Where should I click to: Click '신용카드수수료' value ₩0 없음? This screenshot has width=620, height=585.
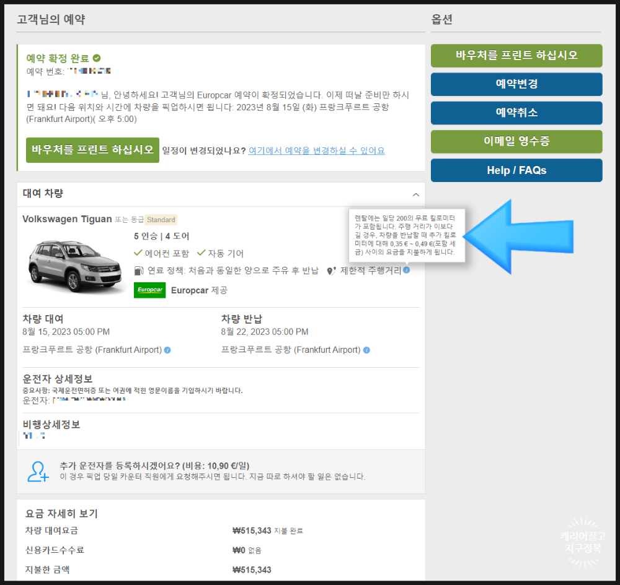247,550
